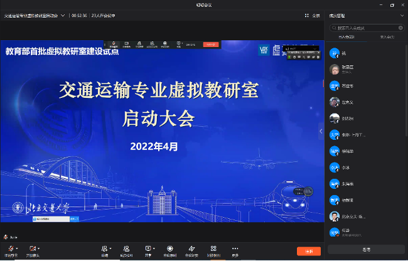The width and height of the screenshot is (408, 261).
Task: Start screen sharing via the share icon
Action: [148, 249]
